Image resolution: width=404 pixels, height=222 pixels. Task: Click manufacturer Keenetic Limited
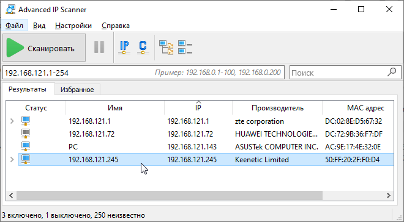point(262,160)
